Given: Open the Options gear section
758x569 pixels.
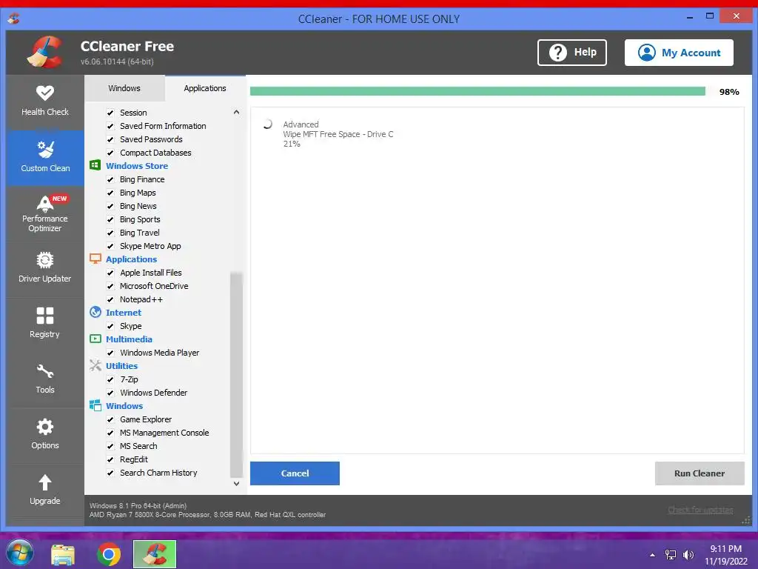Looking at the screenshot, I should click(x=45, y=436).
